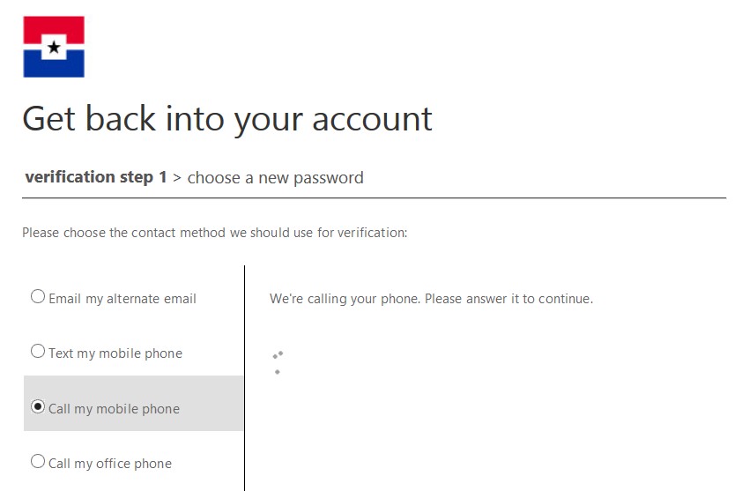Click the '>' separator between the steps
Screen dimensions: 742x491
point(177,178)
